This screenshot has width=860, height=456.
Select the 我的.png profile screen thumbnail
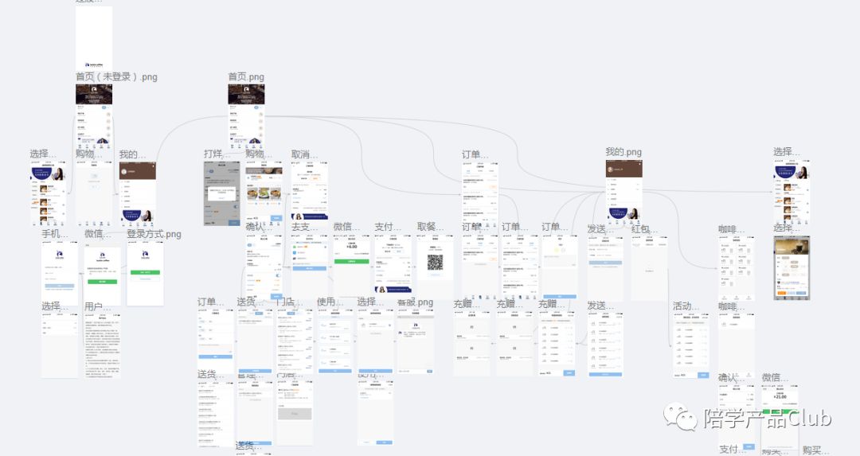click(x=624, y=193)
